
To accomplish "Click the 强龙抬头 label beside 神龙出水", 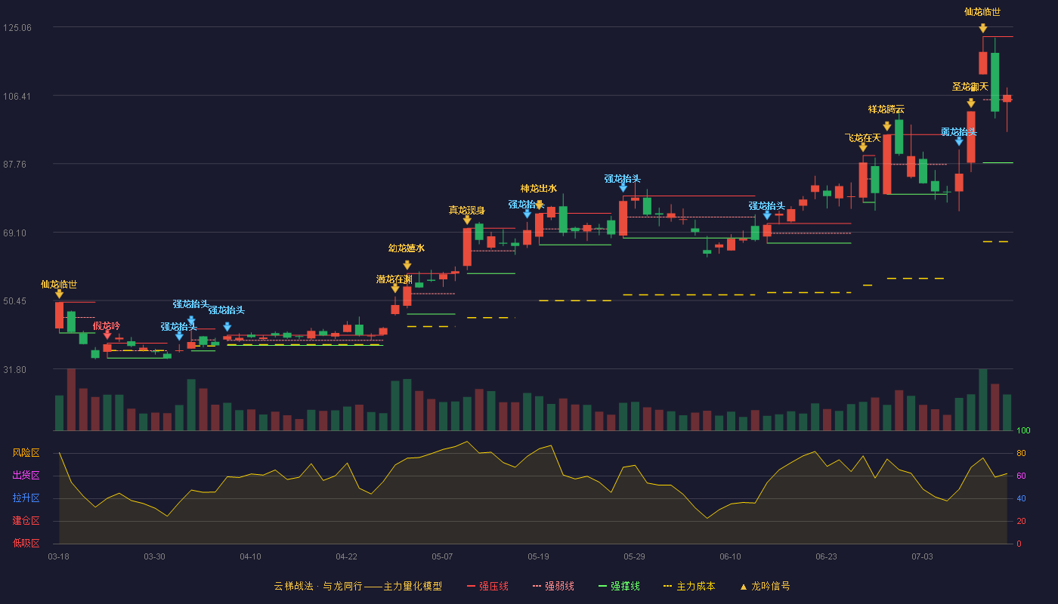I will pyautogui.click(x=526, y=204).
